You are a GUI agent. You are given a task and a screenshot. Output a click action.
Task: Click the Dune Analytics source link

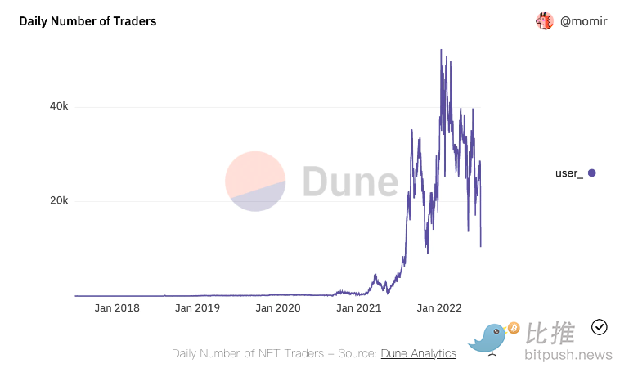click(418, 353)
